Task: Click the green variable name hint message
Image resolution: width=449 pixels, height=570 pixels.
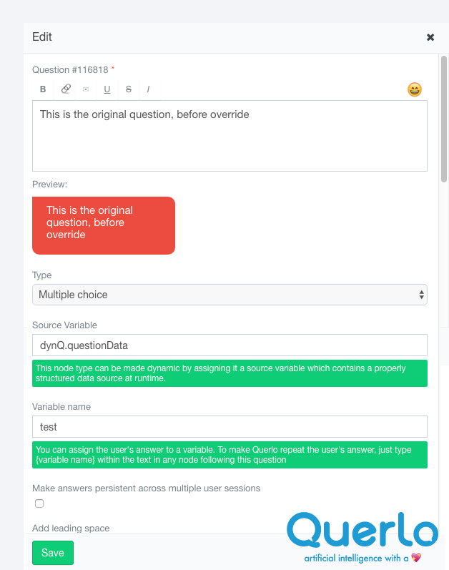Action: coord(230,455)
